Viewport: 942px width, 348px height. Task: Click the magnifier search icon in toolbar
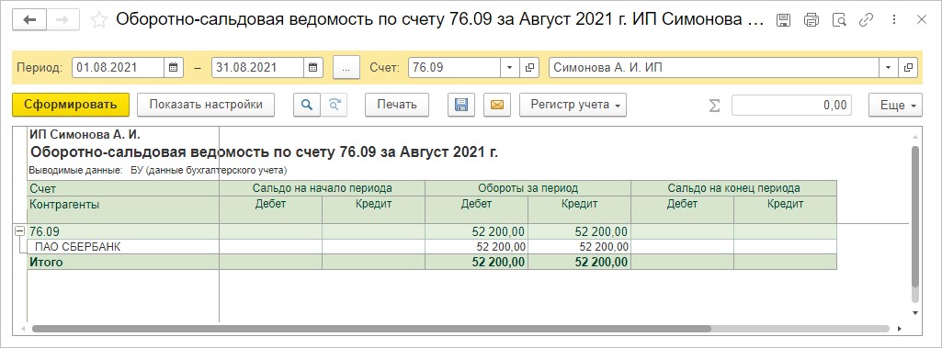[307, 105]
